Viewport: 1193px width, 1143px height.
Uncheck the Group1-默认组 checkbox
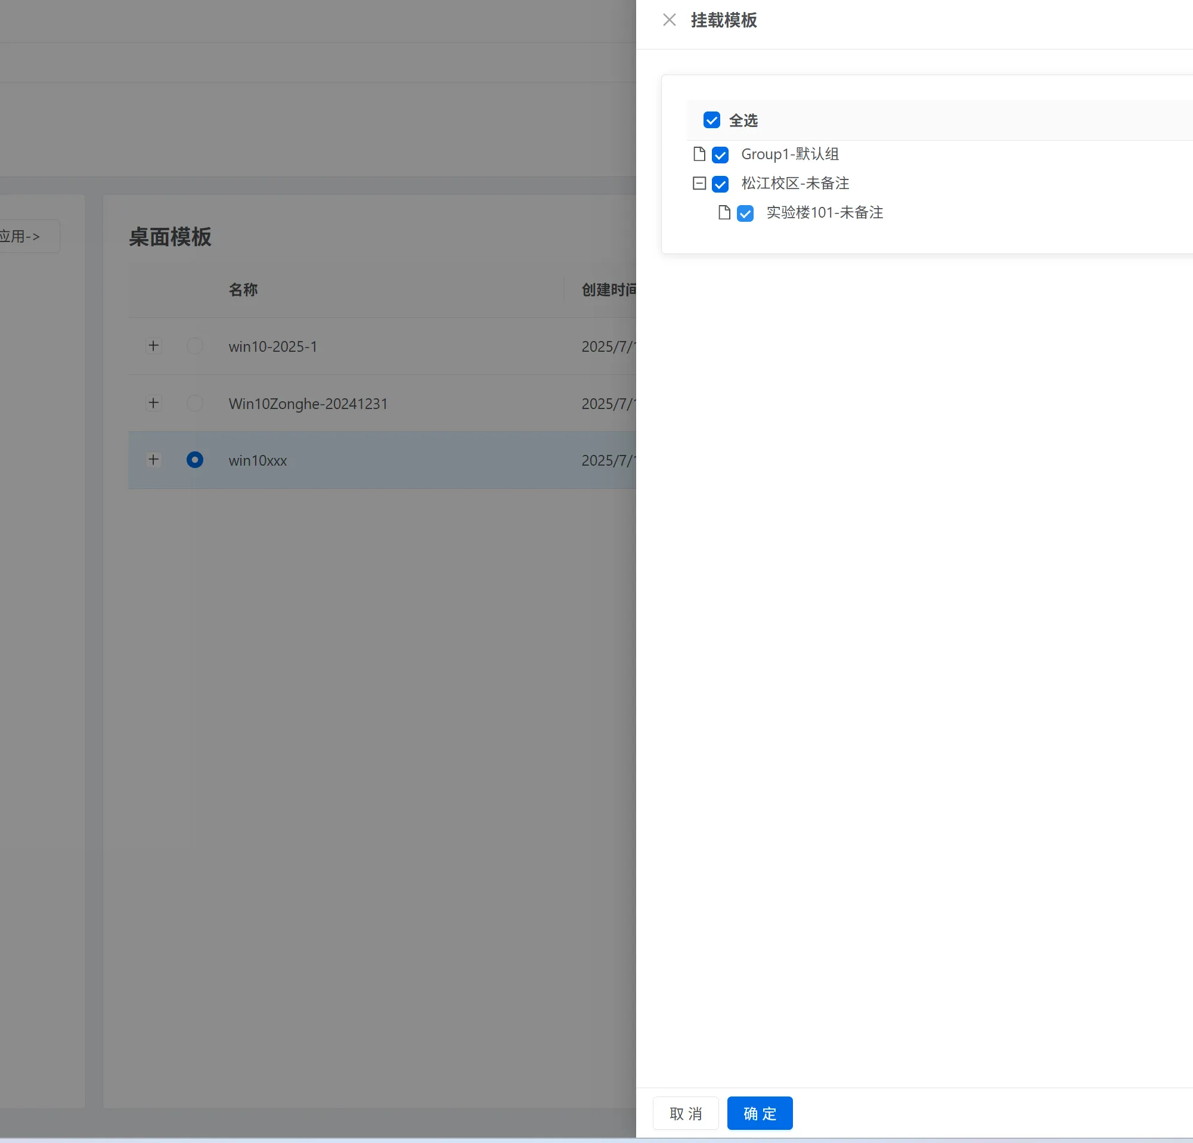(720, 154)
